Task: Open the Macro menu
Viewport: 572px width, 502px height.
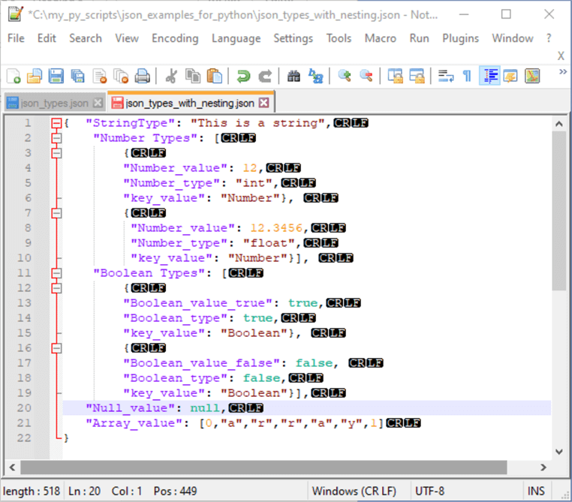Action: (381, 38)
